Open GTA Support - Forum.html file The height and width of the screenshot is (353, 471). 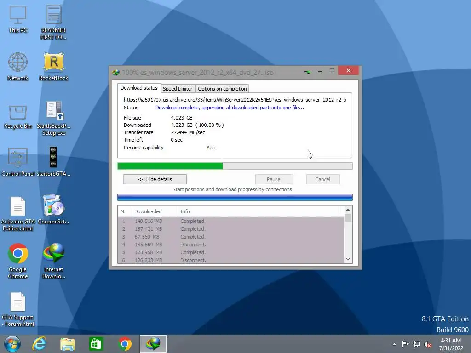click(x=18, y=309)
